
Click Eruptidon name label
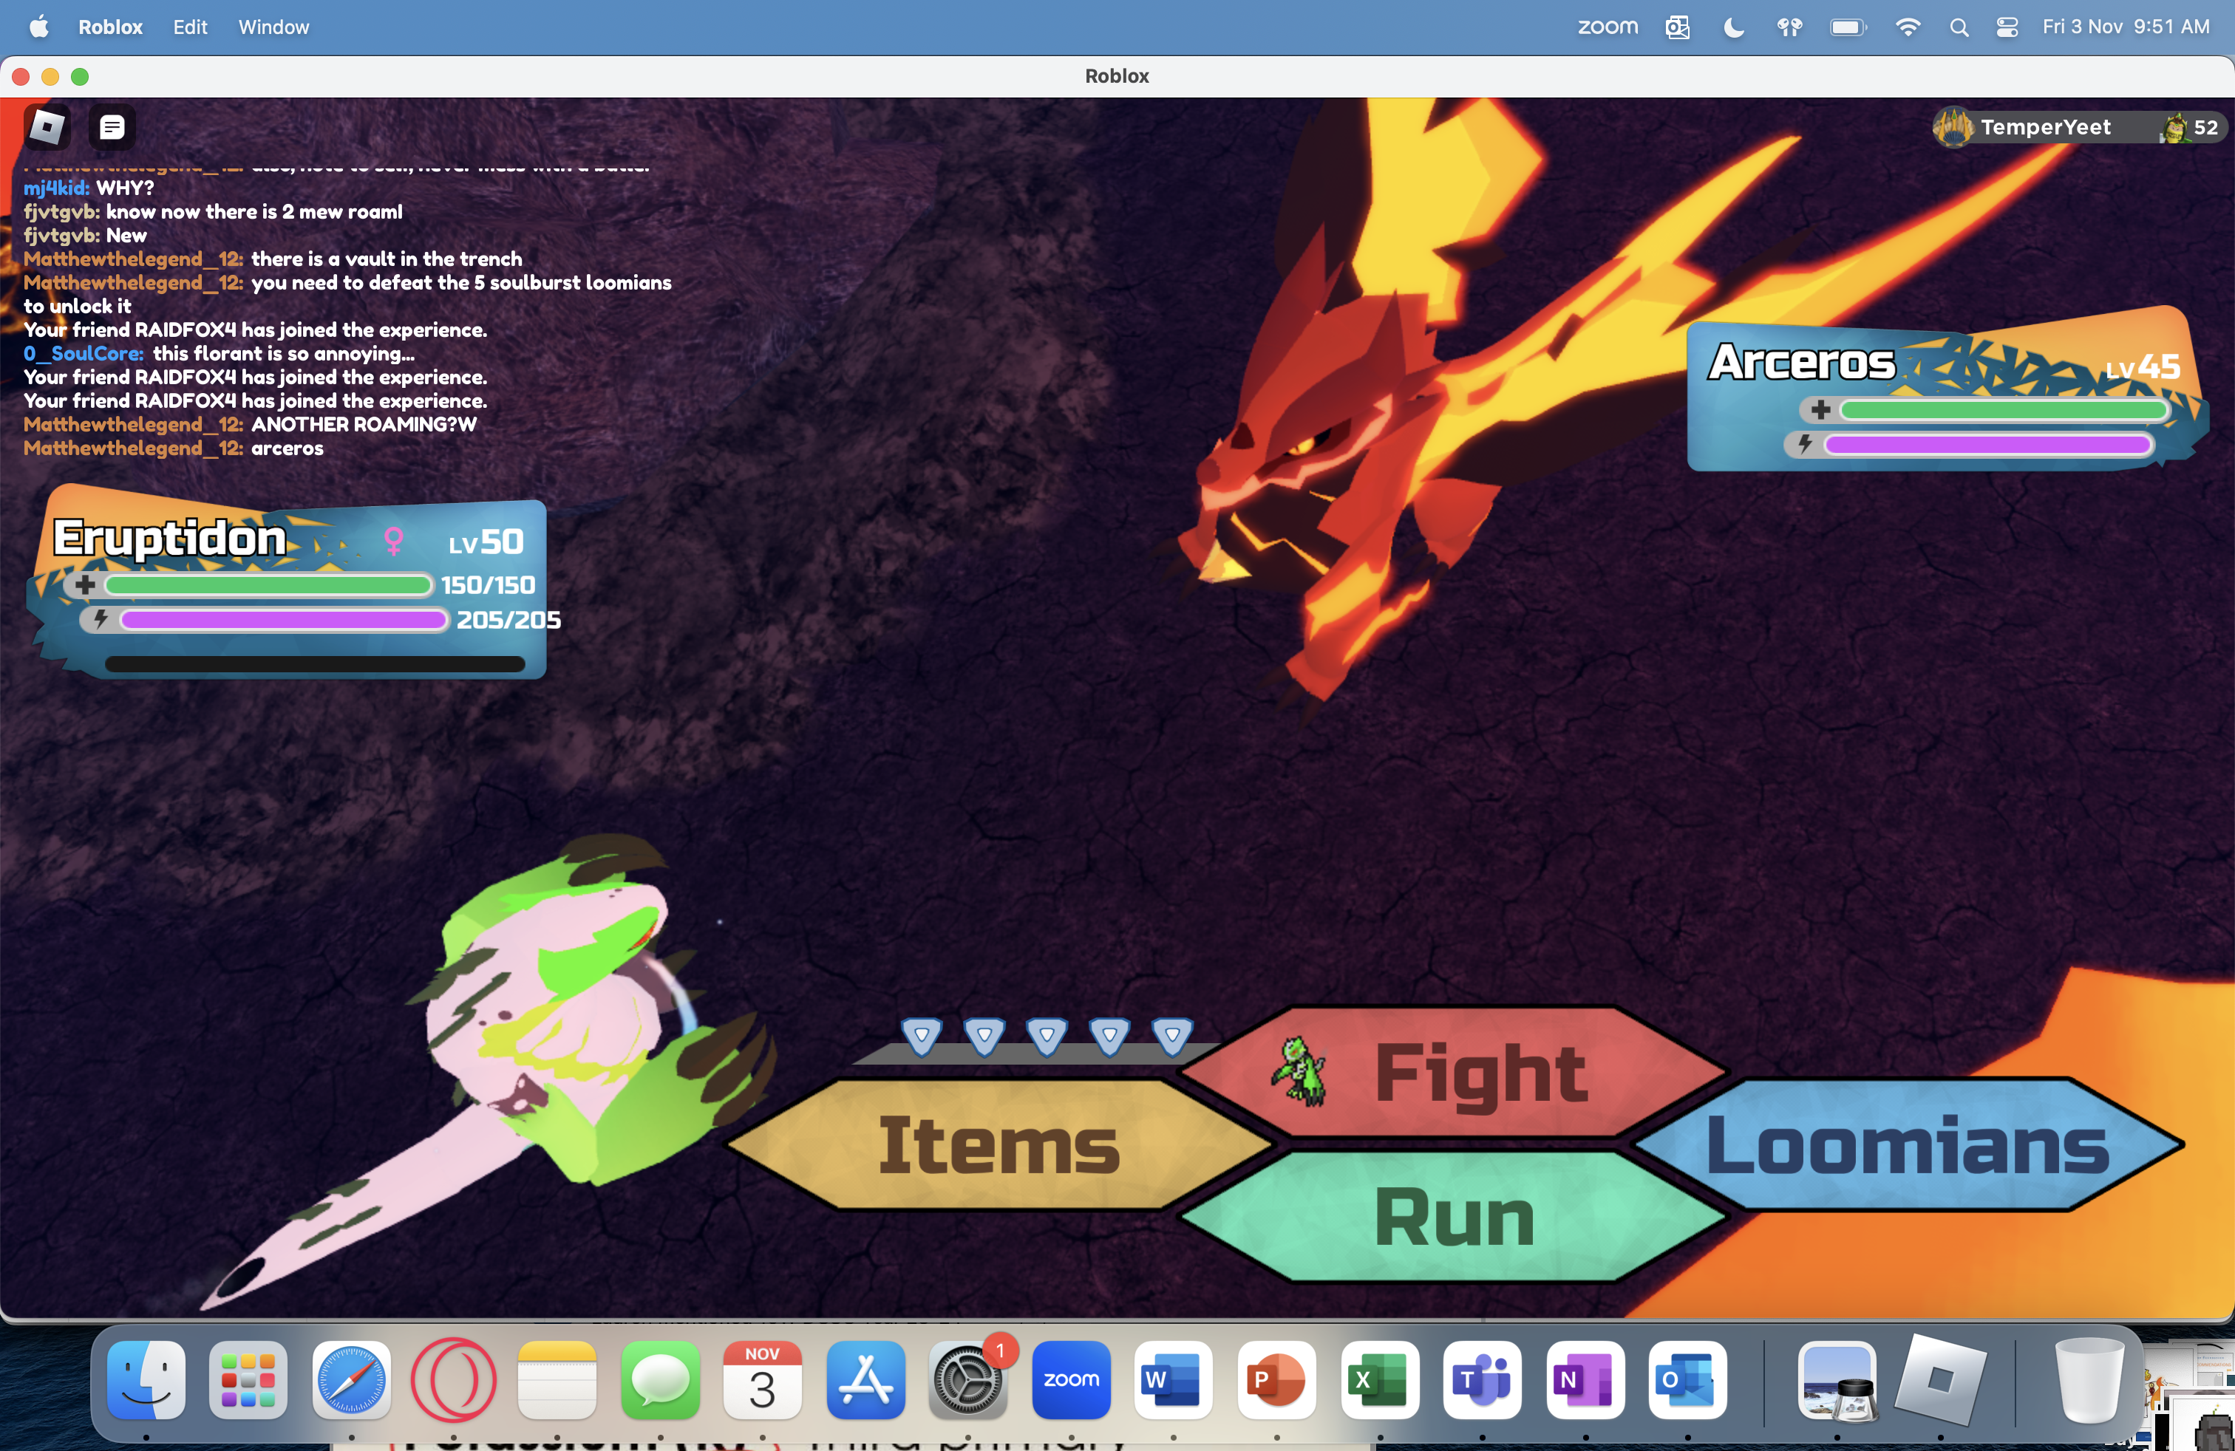pyautogui.click(x=169, y=538)
